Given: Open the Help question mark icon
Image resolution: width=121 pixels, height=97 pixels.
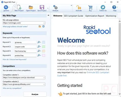Looking at the screenshot, I should tap(114, 7).
